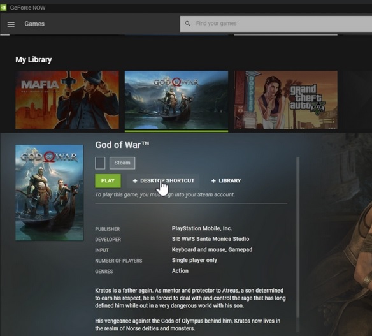Select the Grand Theft Auto V thumbnail
Viewport: 372px width, 336px height.
coord(285,100)
